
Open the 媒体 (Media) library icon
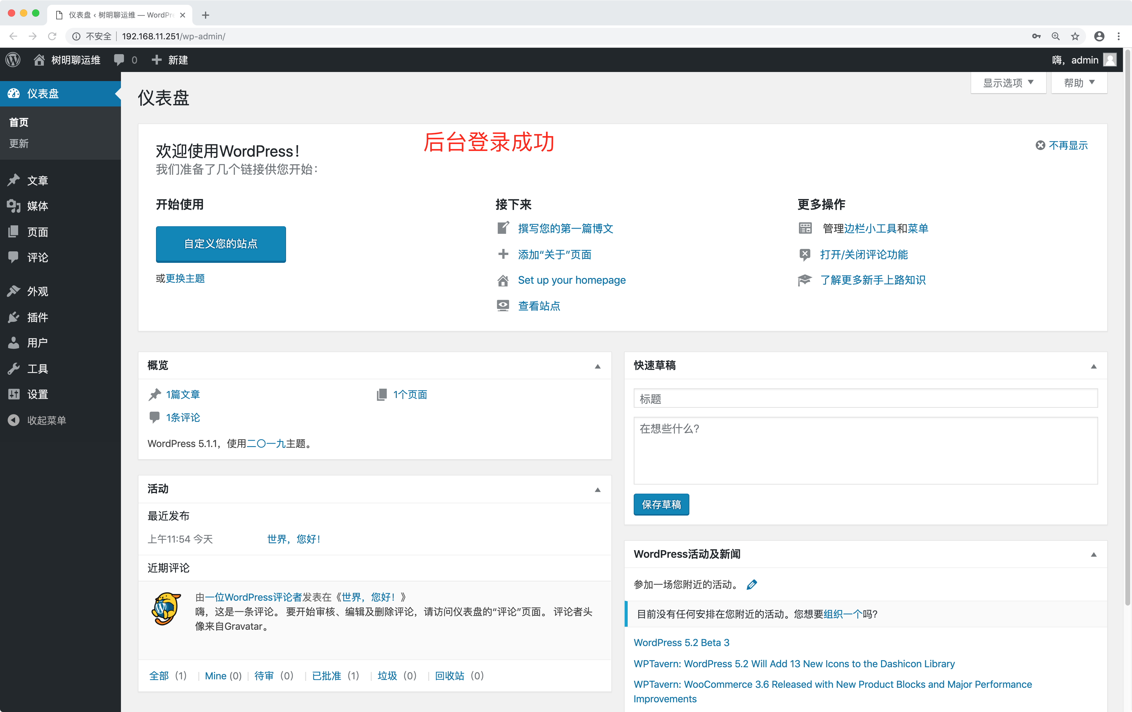coord(14,206)
